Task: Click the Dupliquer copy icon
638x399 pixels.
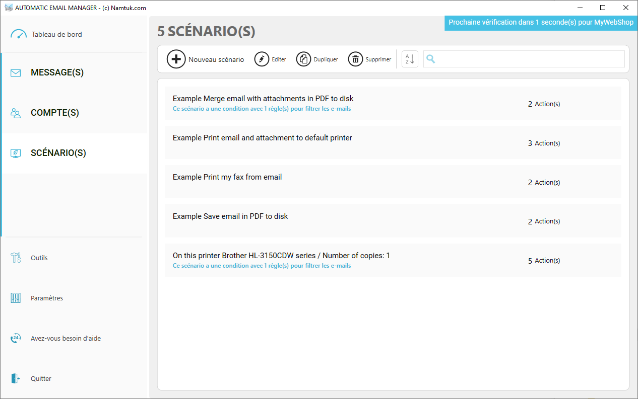Action: 303,59
